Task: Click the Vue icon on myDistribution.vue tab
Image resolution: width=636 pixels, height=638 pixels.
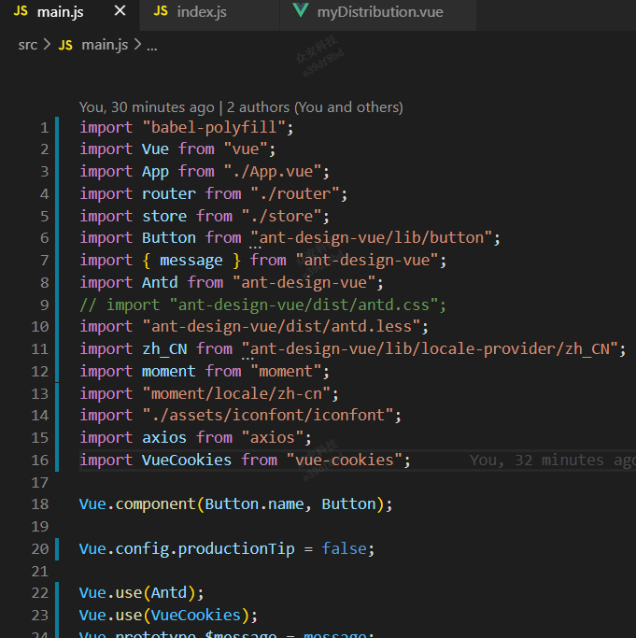Action: coord(301,10)
